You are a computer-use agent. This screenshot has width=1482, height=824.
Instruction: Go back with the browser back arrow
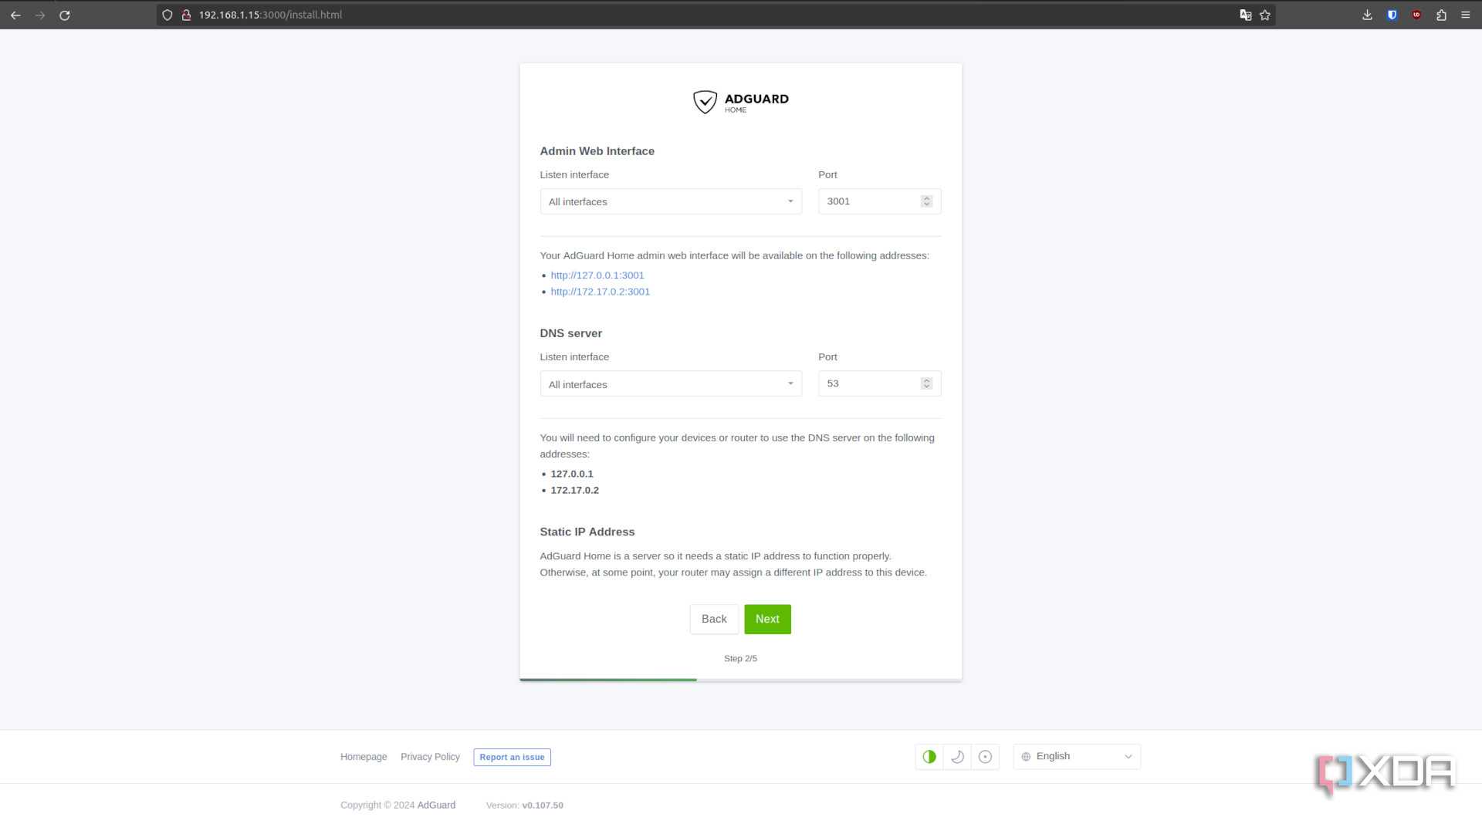pyautogui.click(x=15, y=15)
